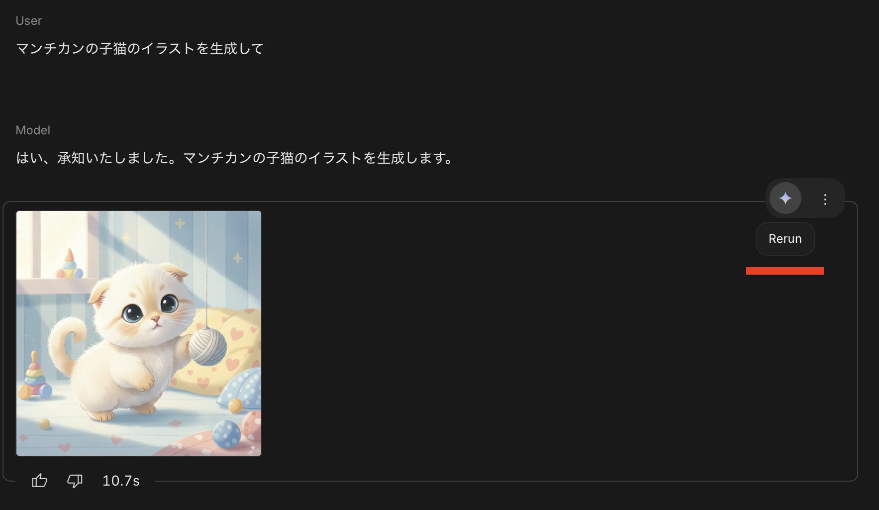Select the User role label
879x510 pixels.
[x=28, y=21]
